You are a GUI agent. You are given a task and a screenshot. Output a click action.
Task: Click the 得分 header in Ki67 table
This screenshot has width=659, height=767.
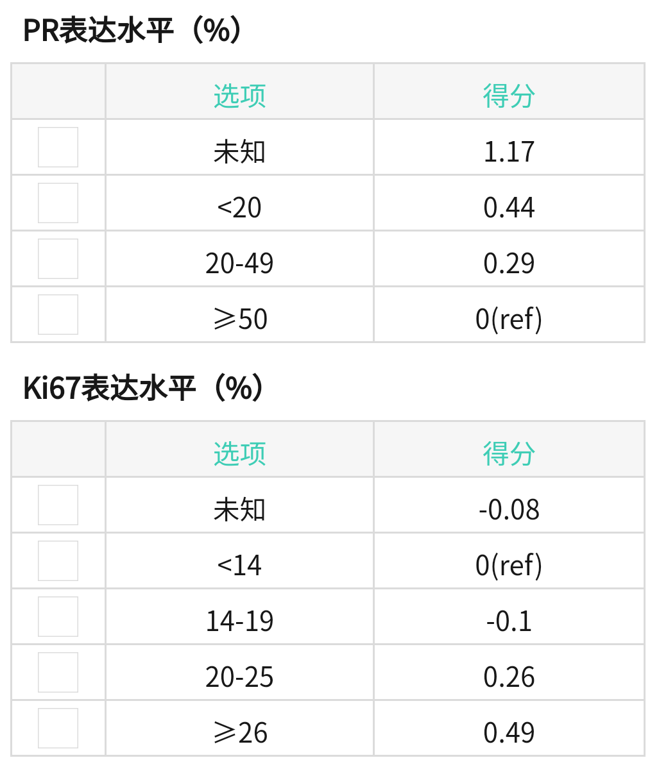[x=509, y=453]
